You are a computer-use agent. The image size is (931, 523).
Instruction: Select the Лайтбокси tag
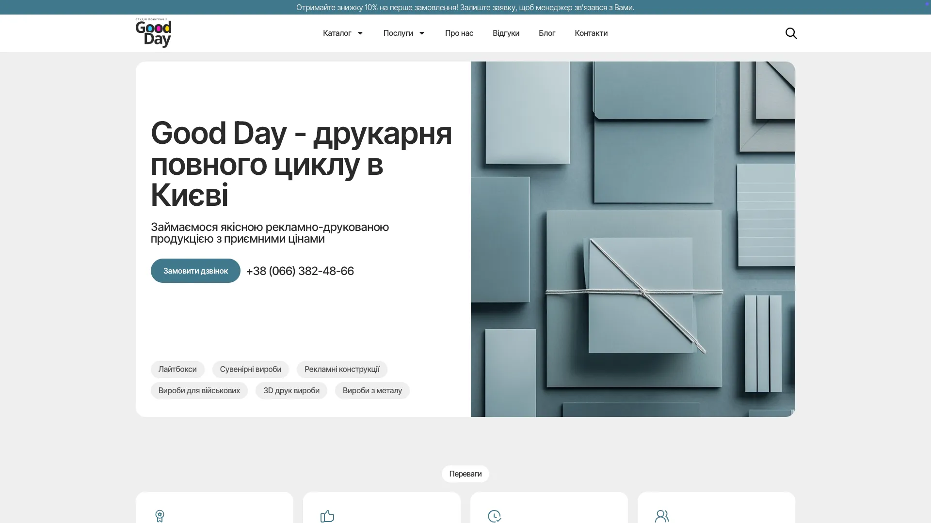tap(177, 369)
